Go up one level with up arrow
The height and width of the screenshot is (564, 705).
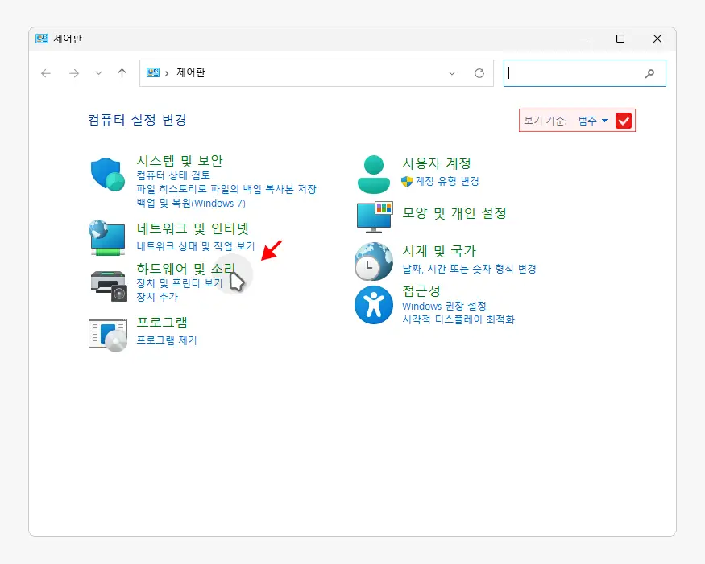[x=122, y=73]
